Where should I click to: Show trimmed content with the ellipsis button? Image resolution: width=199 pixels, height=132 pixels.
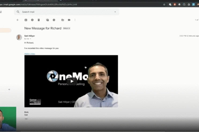pos(26,119)
